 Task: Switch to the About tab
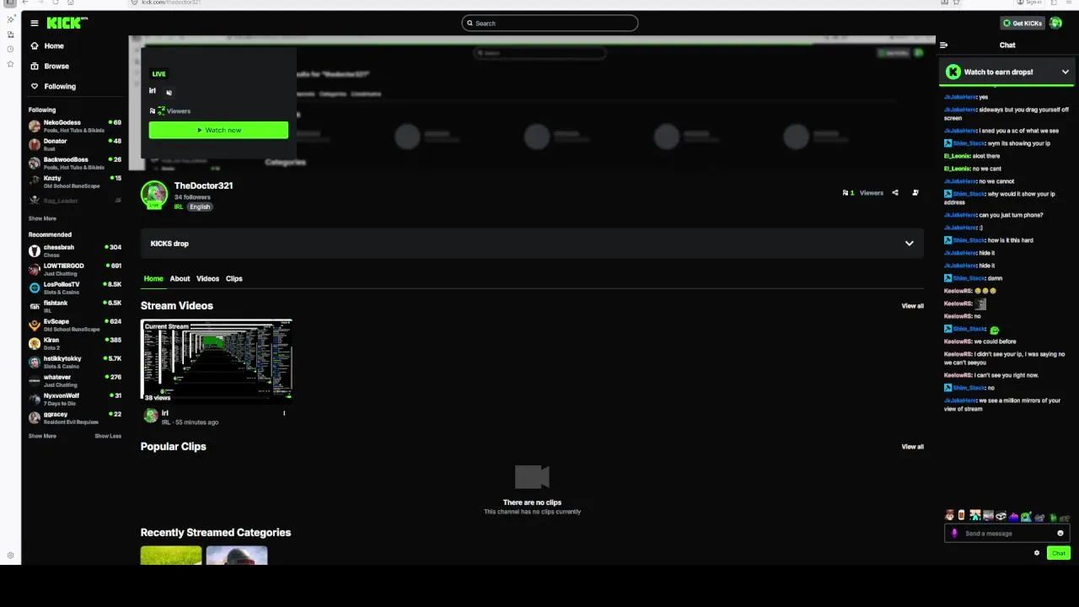click(x=180, y=279)
